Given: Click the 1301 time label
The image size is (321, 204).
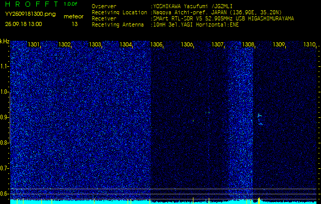Looking at the screenshot, I should click(34, 44).
